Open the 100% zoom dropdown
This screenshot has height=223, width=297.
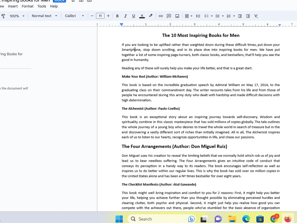click(x=17, y=16)
